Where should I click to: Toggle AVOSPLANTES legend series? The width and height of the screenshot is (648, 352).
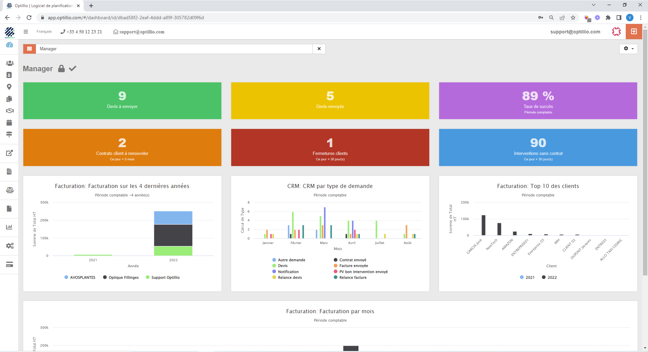click(80, 277)
